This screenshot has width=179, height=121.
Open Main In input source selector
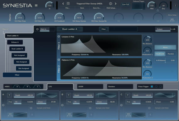pyautogui.click(x=47, y=29)
